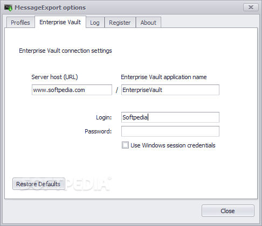Open the Log tab
The height and width of the screenshot is (226, 262).
point(95,23)
